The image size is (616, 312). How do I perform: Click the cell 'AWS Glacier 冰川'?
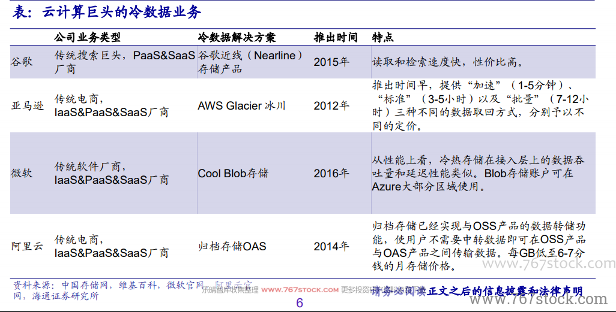point(241,106)
